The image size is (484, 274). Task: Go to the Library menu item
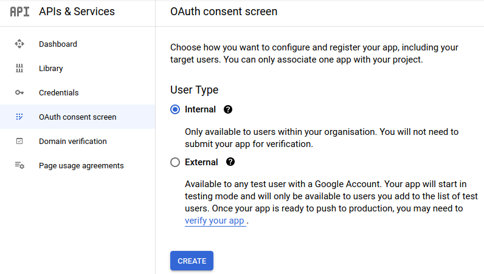tap(51, 69)
